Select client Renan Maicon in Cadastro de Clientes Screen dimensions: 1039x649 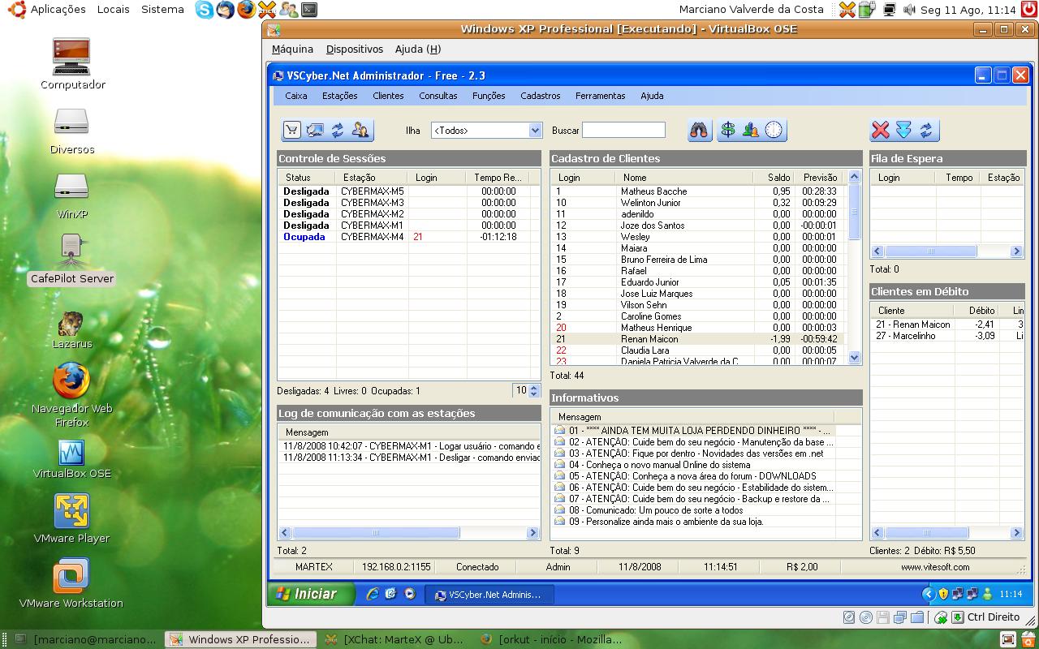698,339
